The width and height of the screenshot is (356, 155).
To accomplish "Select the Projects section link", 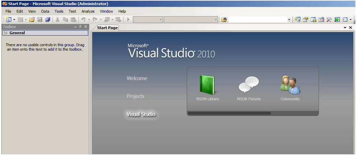I will [136, 96].
